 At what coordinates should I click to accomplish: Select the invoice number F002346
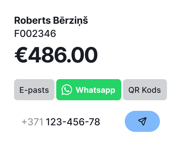35,33
